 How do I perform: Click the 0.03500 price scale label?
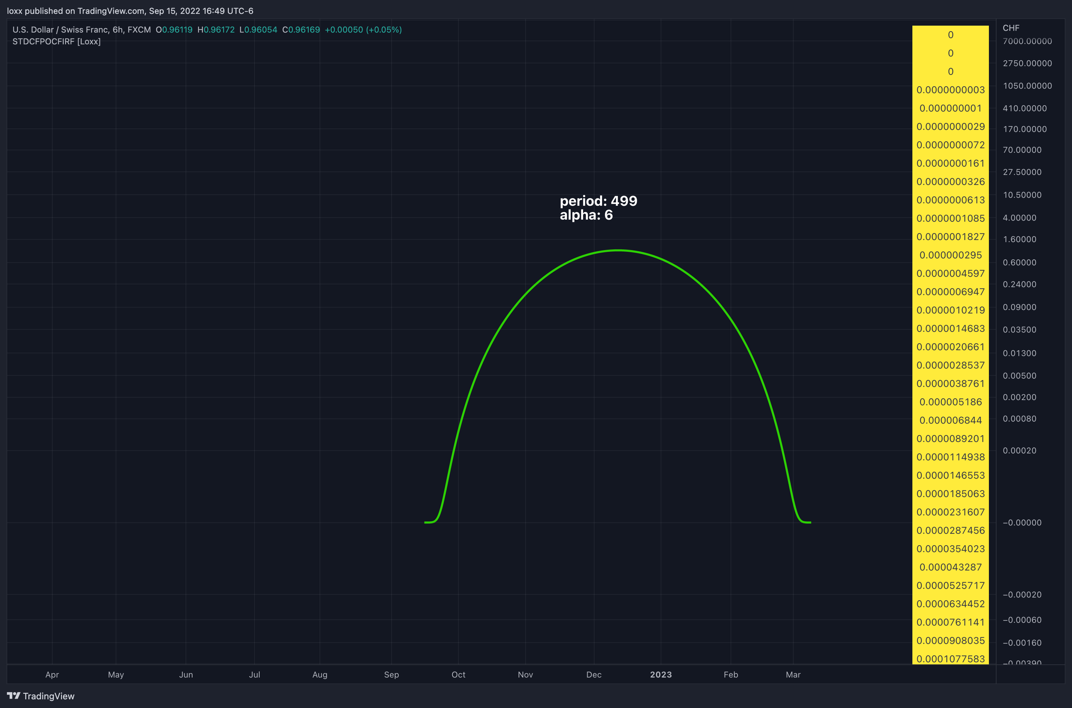(x=1020, y=330)
